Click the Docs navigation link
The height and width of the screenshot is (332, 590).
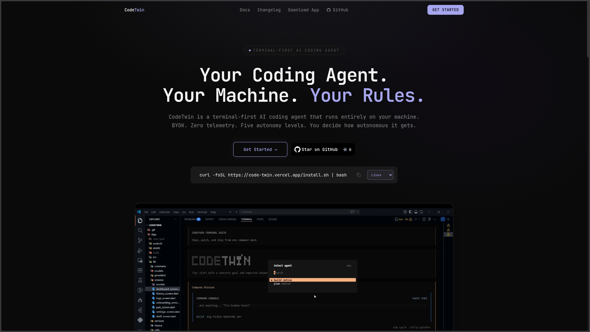pyautogui.click(x=245, y=10)
